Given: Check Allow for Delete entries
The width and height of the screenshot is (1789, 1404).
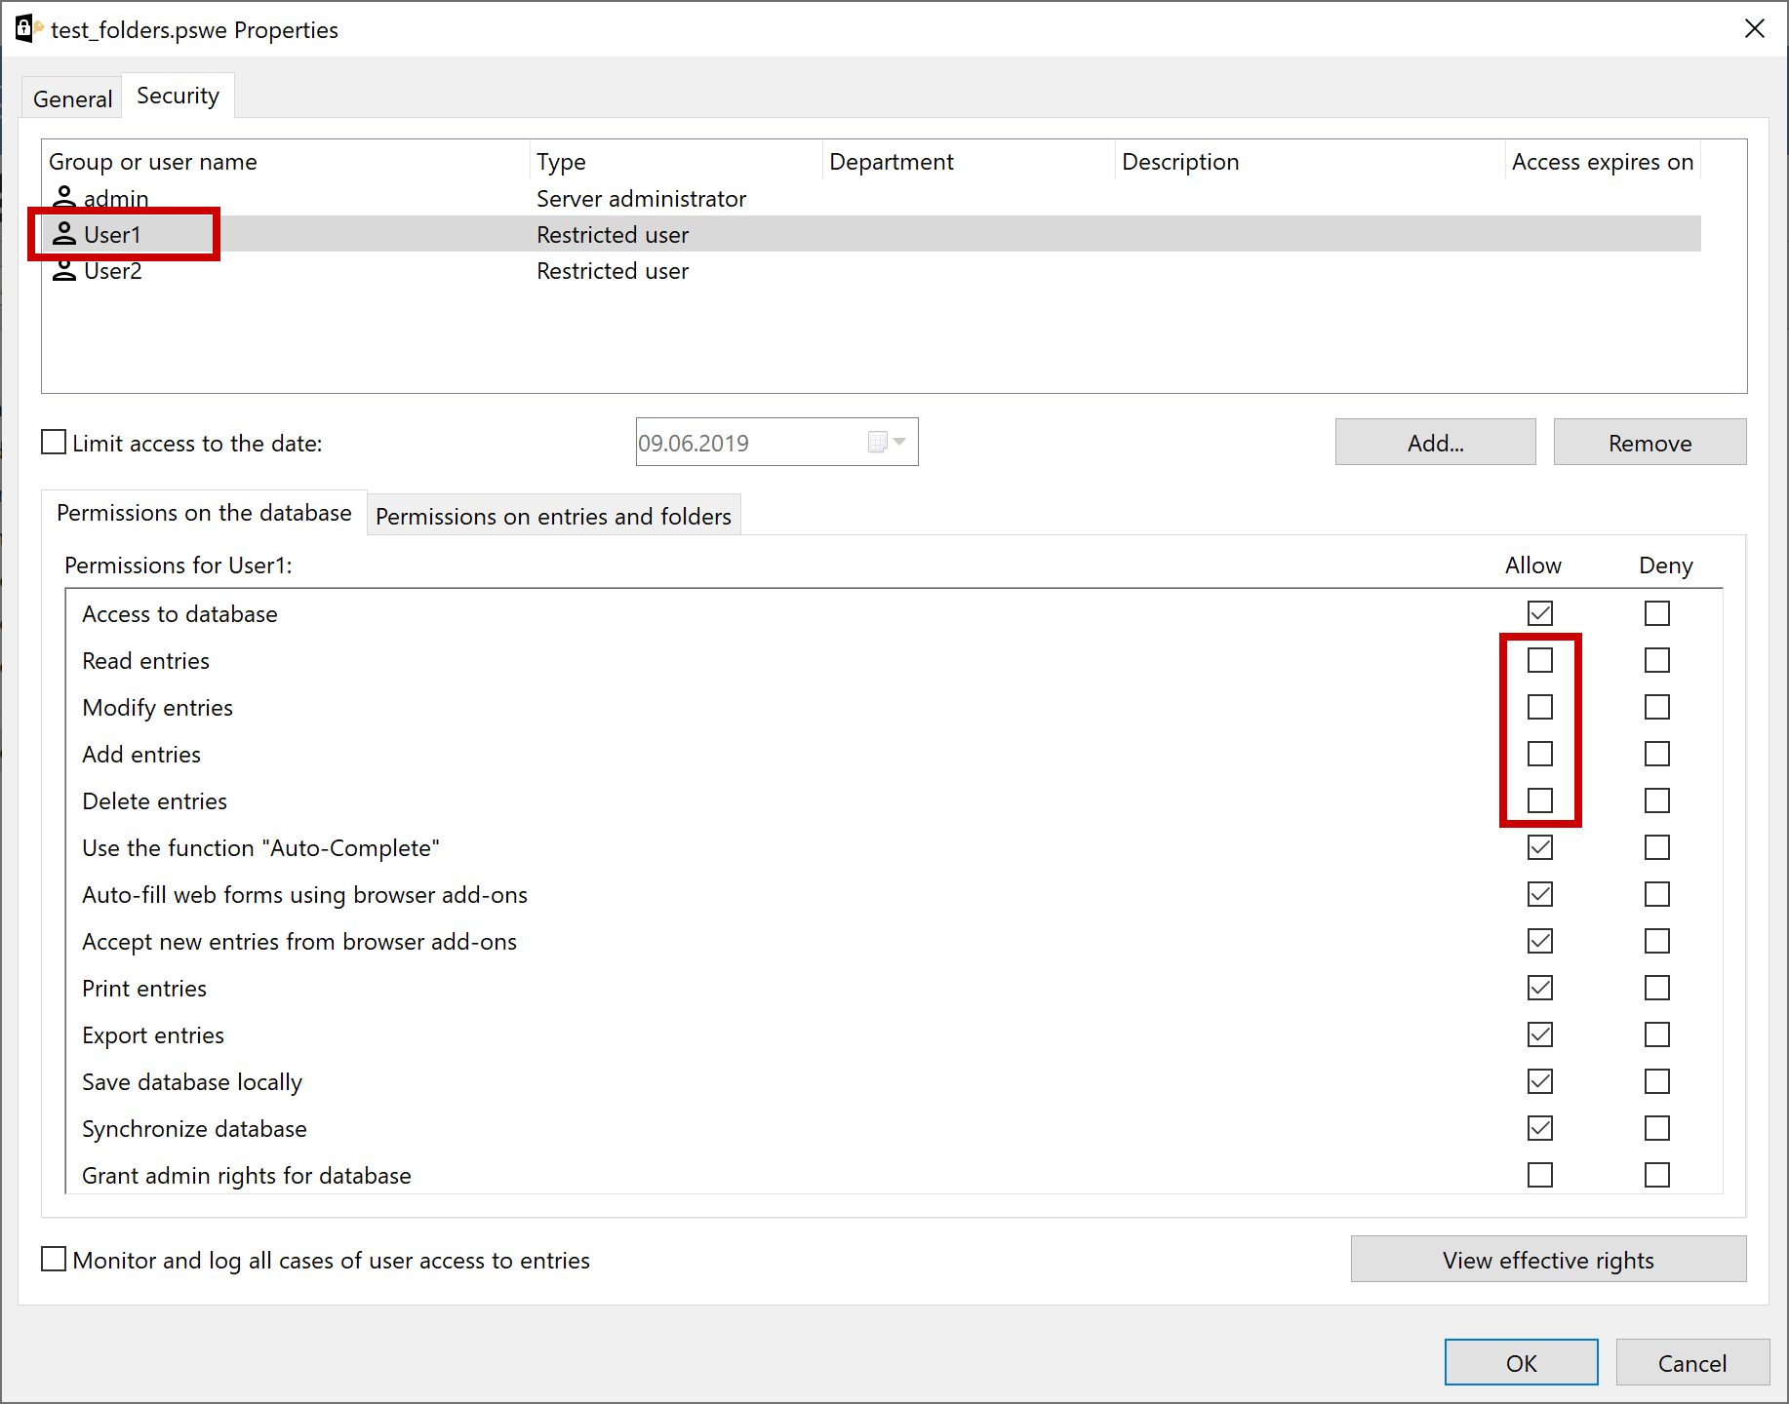Looking at the screenshot, I should click(x=1540, y=800).
